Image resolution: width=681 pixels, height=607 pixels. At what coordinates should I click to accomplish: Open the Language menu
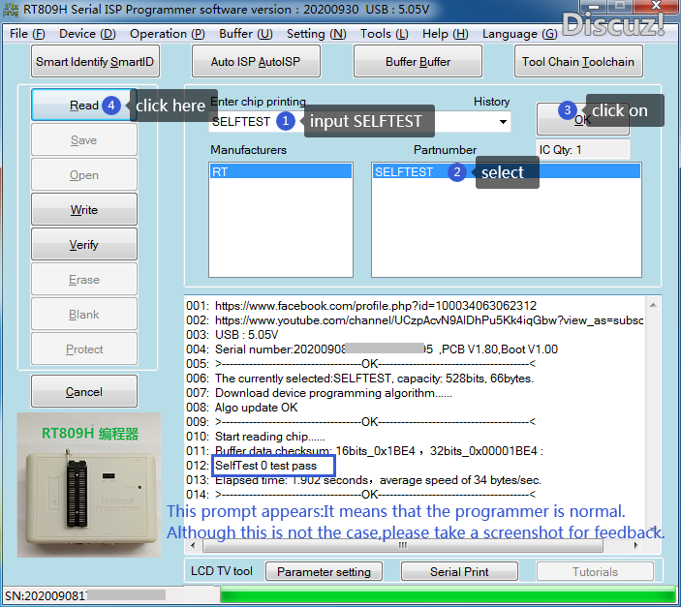tap(519, 34)
